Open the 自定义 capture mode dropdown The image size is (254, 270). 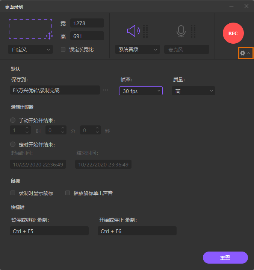point(30,49)
